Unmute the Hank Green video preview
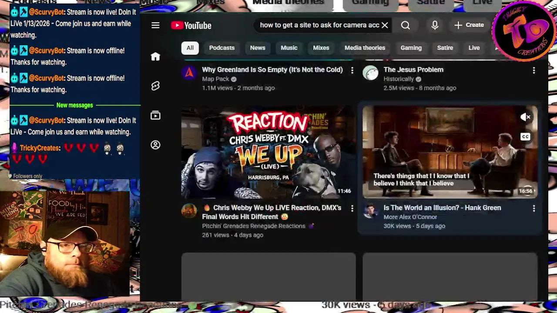The width and height of the screenshot is (557, 313). click(x=525, y=117)
